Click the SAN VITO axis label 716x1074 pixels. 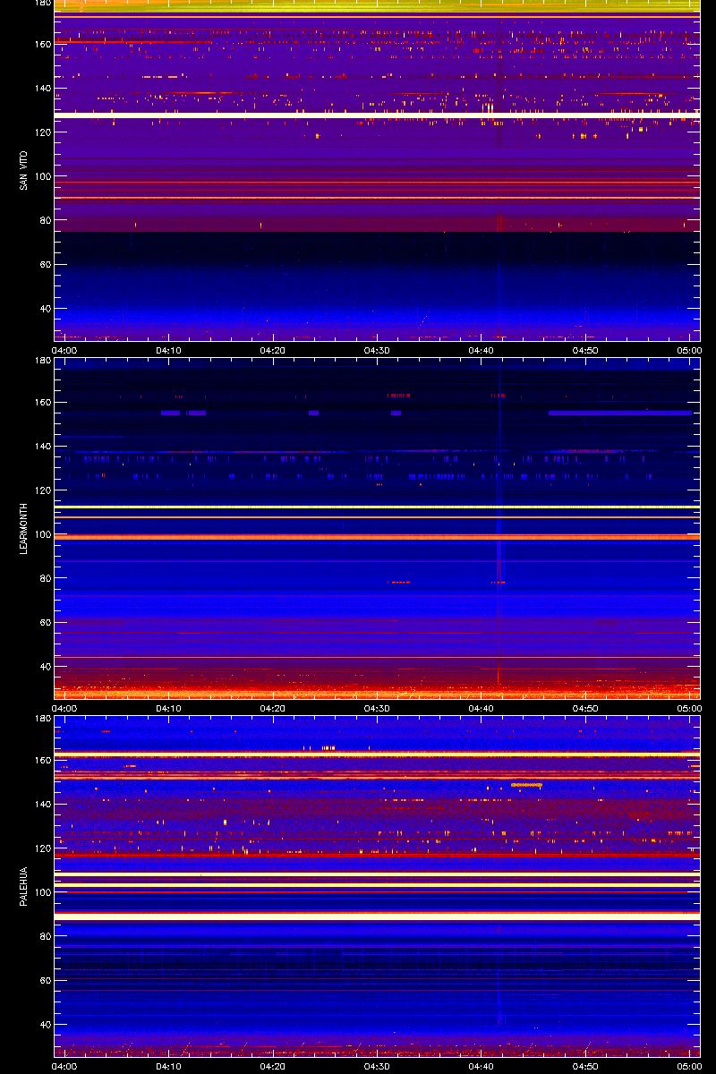[x=24, y=170]
